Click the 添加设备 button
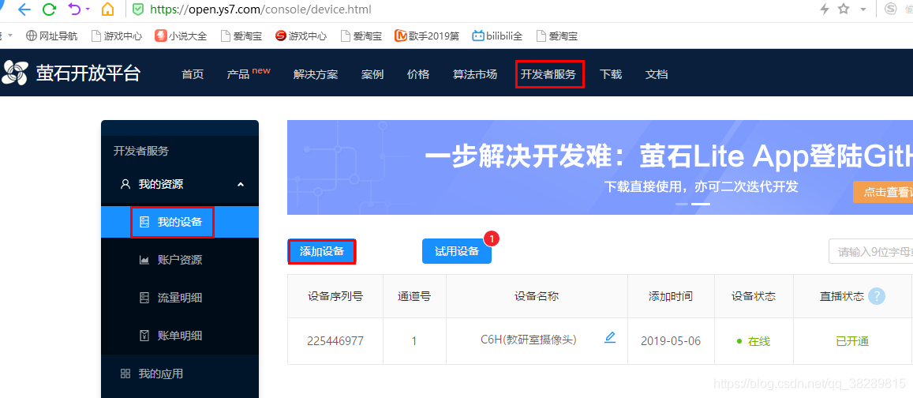 click(322, 251)
